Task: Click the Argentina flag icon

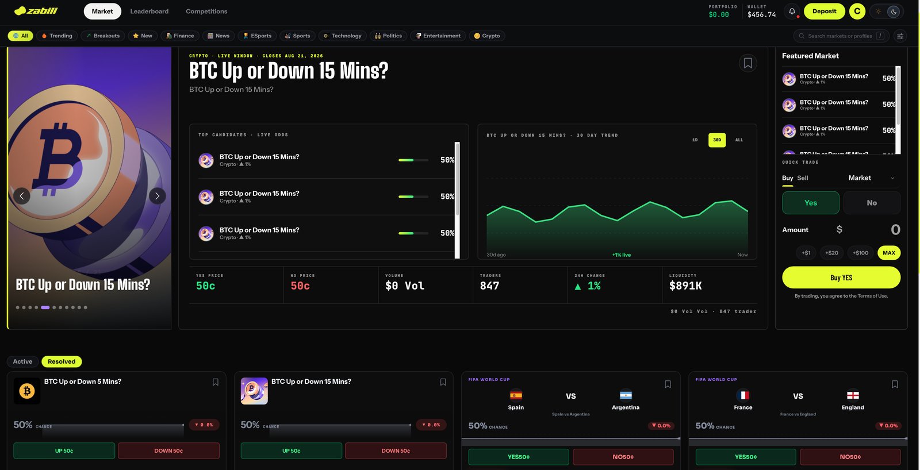Action: (626, 395)
